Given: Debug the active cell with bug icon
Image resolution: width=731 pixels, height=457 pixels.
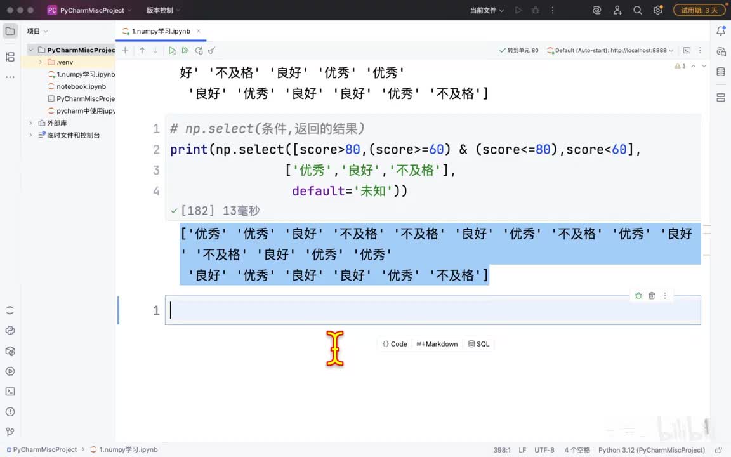Looking at the screenshot, I should coord(638,296).
